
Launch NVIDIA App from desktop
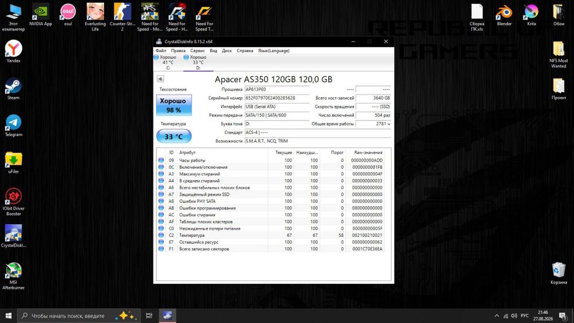point(41,15)
